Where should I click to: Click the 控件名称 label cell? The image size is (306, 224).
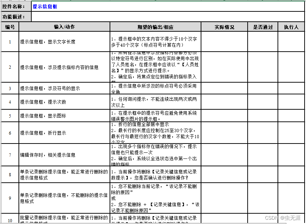(x=16, y=6)
